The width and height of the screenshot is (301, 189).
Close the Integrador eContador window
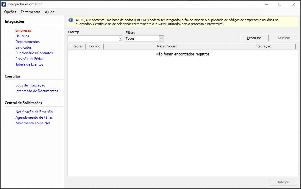pos(293,4)
